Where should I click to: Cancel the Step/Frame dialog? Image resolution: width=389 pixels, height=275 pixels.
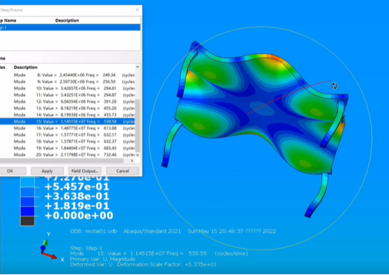[123, 171]
